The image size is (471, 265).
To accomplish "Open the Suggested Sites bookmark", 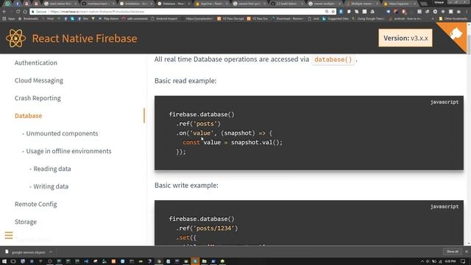I will [x=336, y=18].
